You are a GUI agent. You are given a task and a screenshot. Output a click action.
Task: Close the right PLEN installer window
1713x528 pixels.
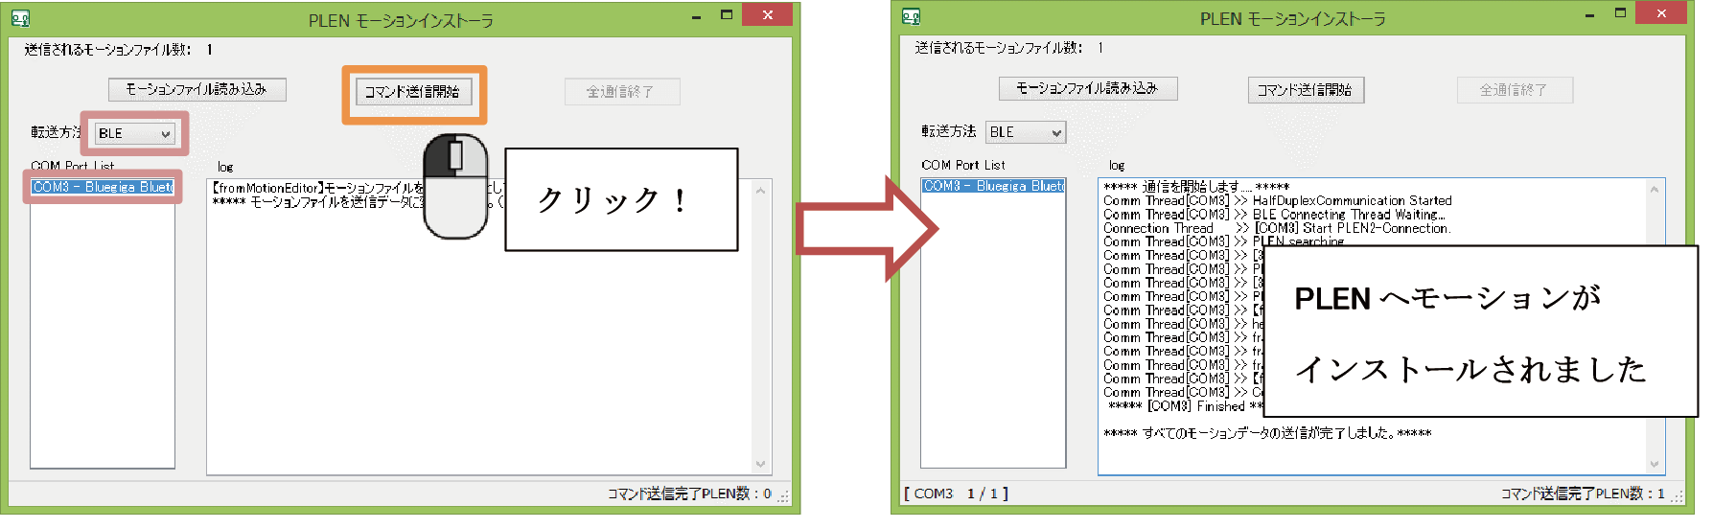click(1661, 13)
